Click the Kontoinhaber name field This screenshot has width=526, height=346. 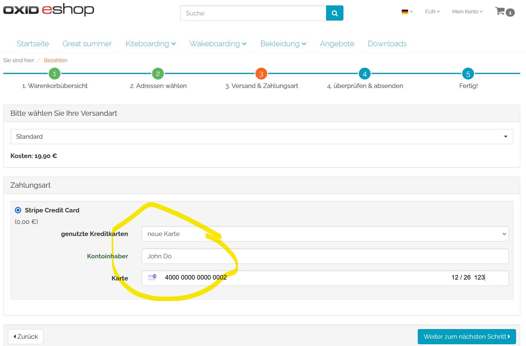point(325,256)
